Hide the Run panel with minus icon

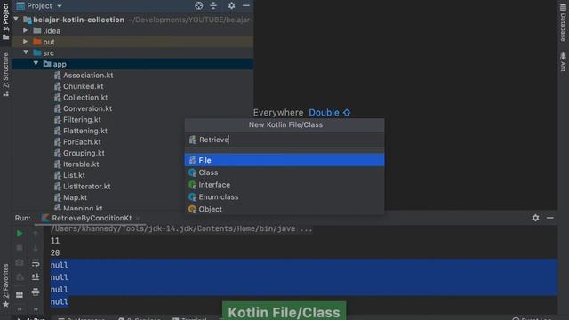pos(550,218)
